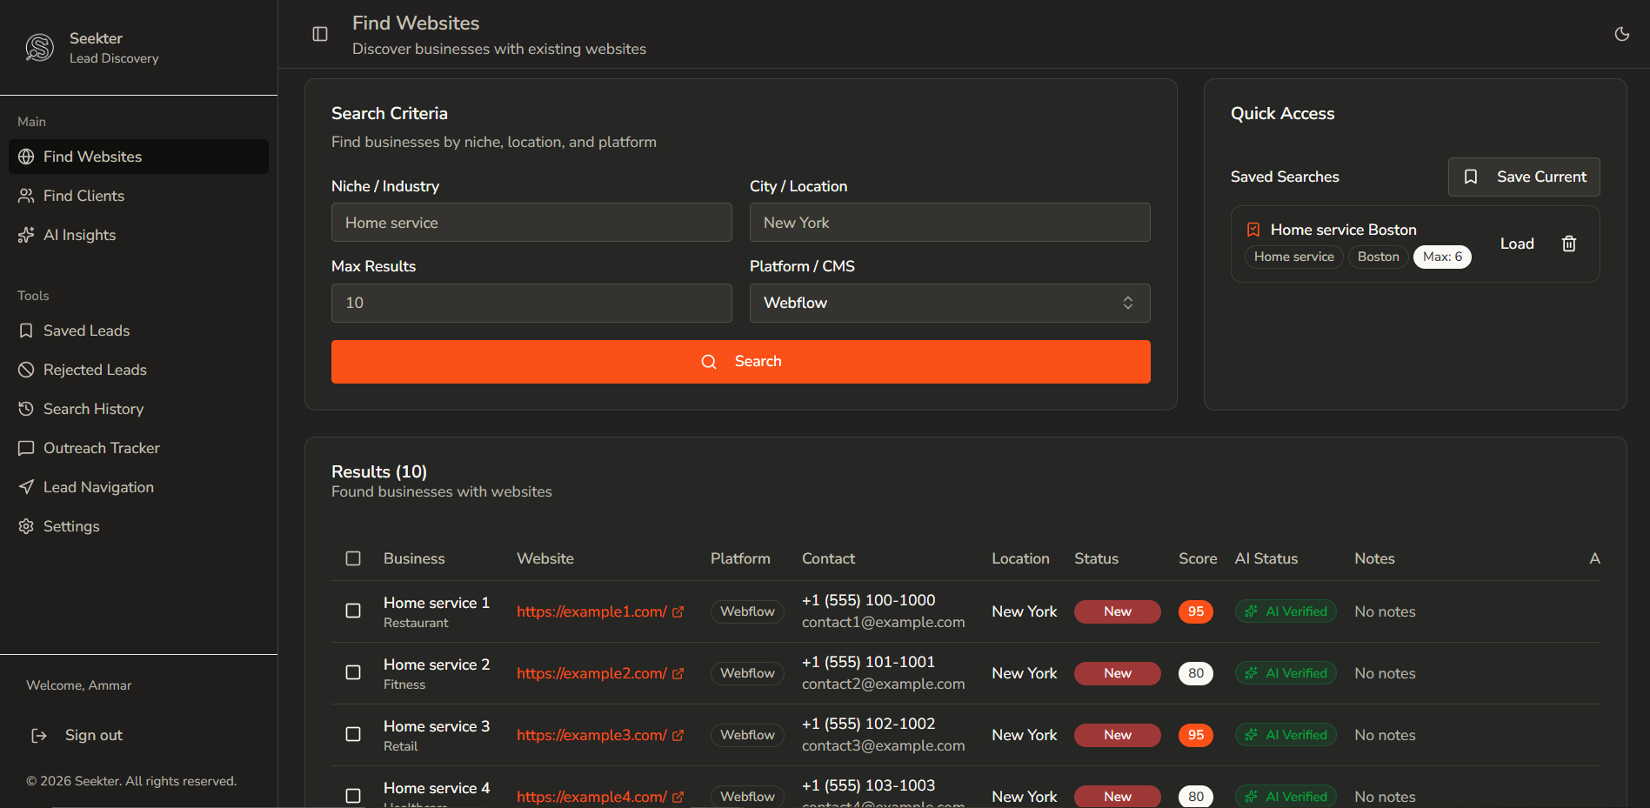Screen dimensions: 1650x808
Task: Click the AI Insights sparkles icon
Action: pyautogui.click(x=27, y=235)
